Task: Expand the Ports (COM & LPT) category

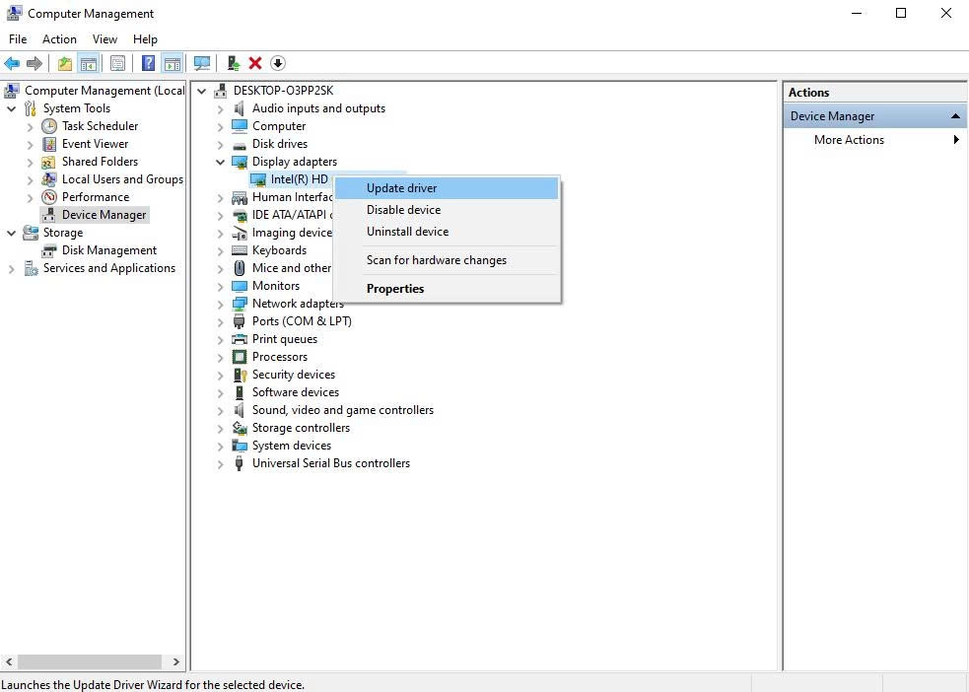Action: 220,322
